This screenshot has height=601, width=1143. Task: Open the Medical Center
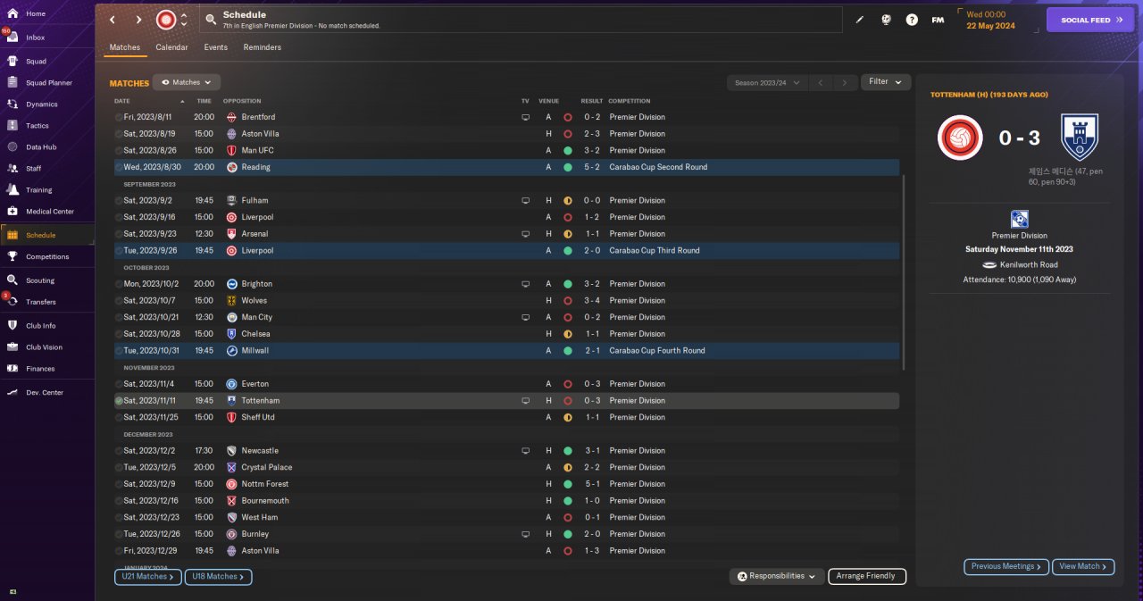(50, 212)
